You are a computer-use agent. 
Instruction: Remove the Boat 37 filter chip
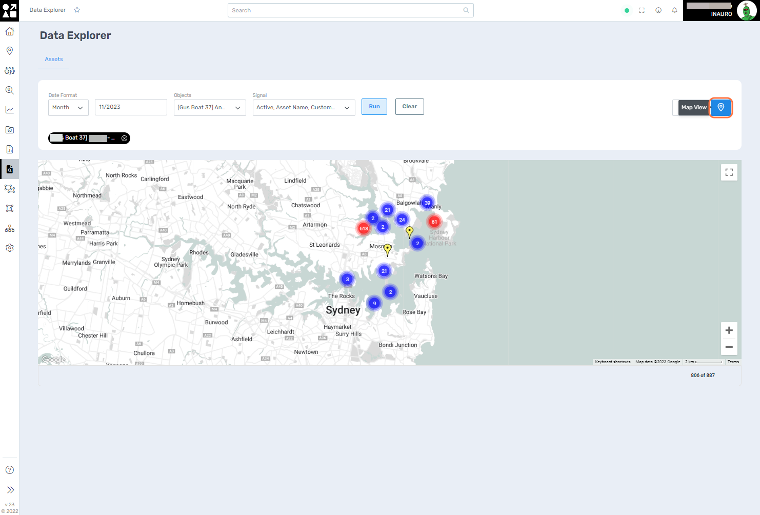coord(124,138)
